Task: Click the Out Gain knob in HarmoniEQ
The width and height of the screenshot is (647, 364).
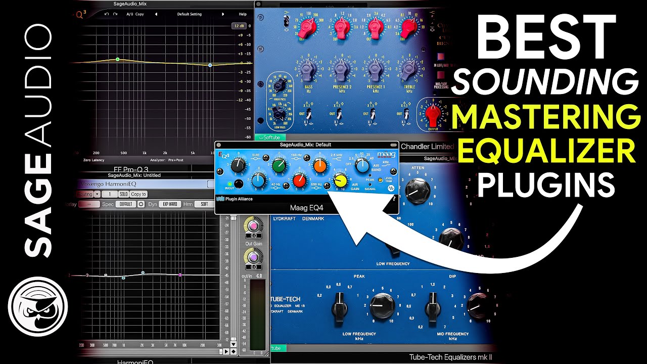Action: [x=253, y=257]
